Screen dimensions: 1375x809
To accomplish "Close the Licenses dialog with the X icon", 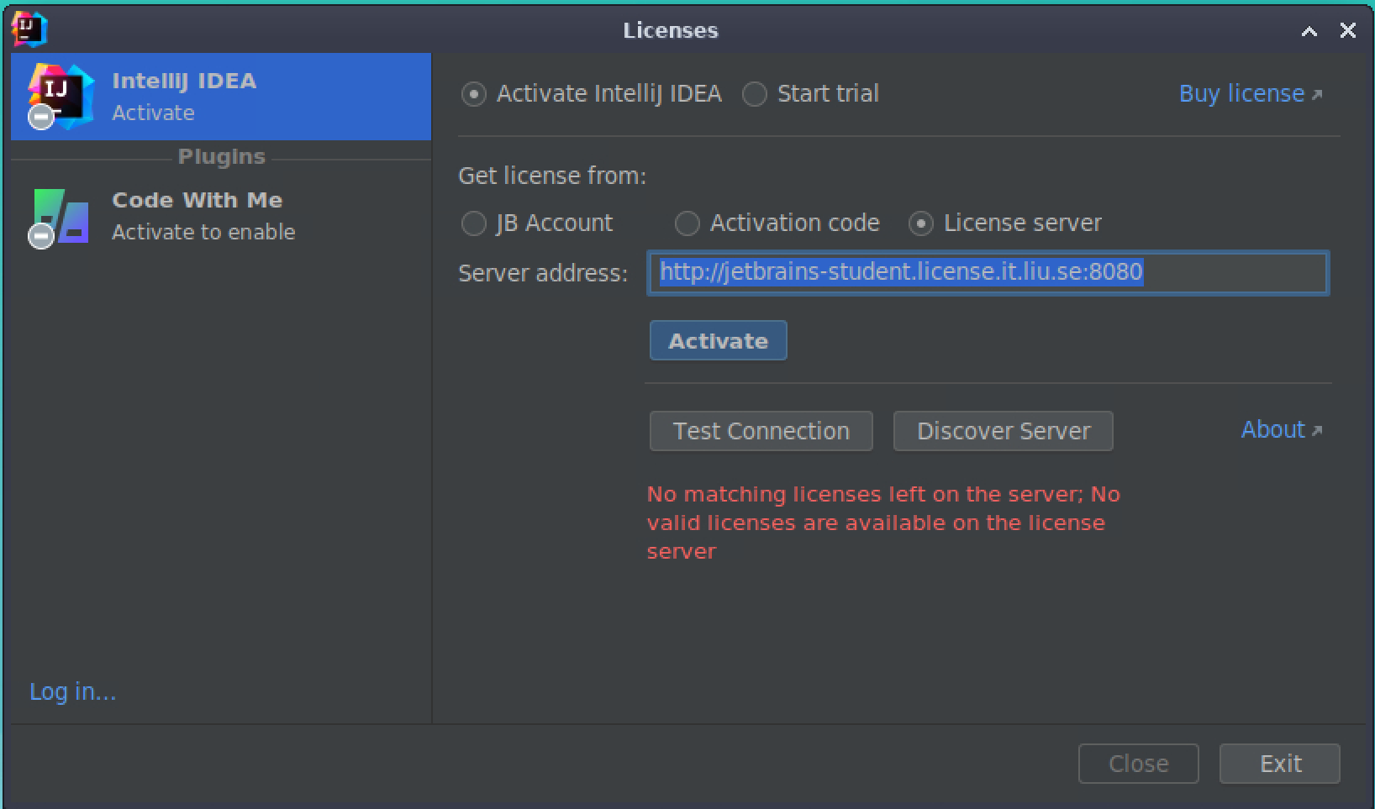I will (x=1347, y=30).
